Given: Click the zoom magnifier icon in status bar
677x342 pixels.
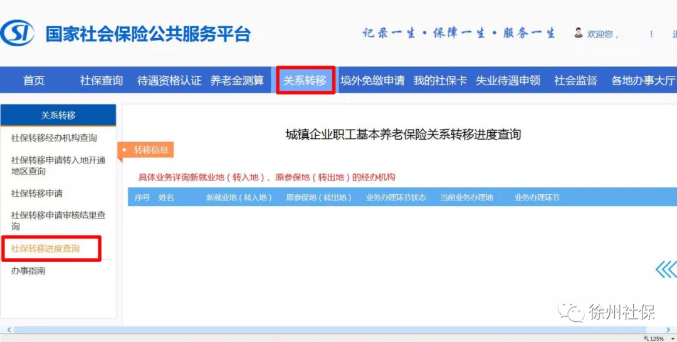Looking at the screenshot, I should [646, 338].
